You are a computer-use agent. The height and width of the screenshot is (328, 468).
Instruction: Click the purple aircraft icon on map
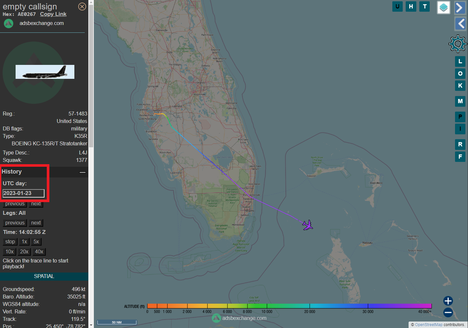308,225
